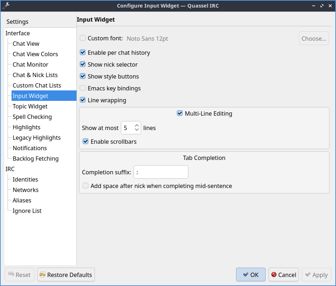
Task: Toggle the Multi-Line Editing checkbox
Action: tap(180, 113)
